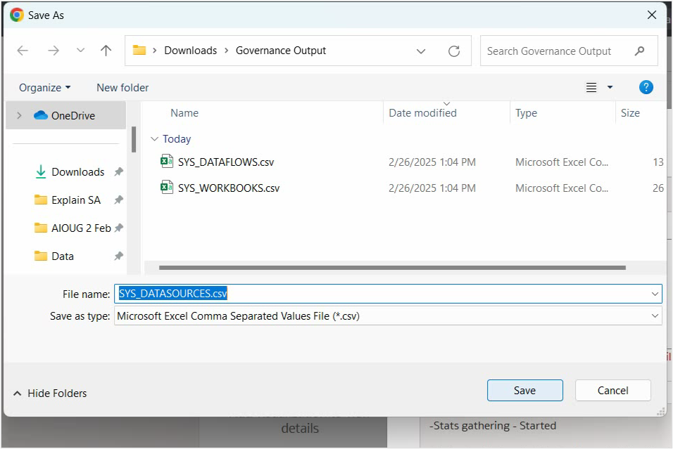
Task: Open the Explain SA folder
Action: [x=75, y=200]
